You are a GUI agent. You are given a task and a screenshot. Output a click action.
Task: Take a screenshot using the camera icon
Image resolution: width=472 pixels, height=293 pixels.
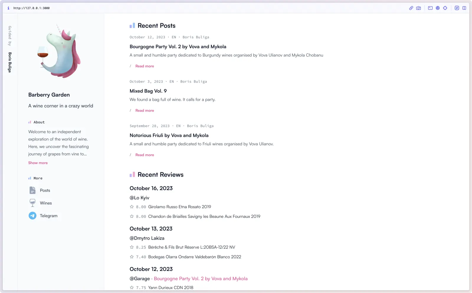[x=419, y=8]
